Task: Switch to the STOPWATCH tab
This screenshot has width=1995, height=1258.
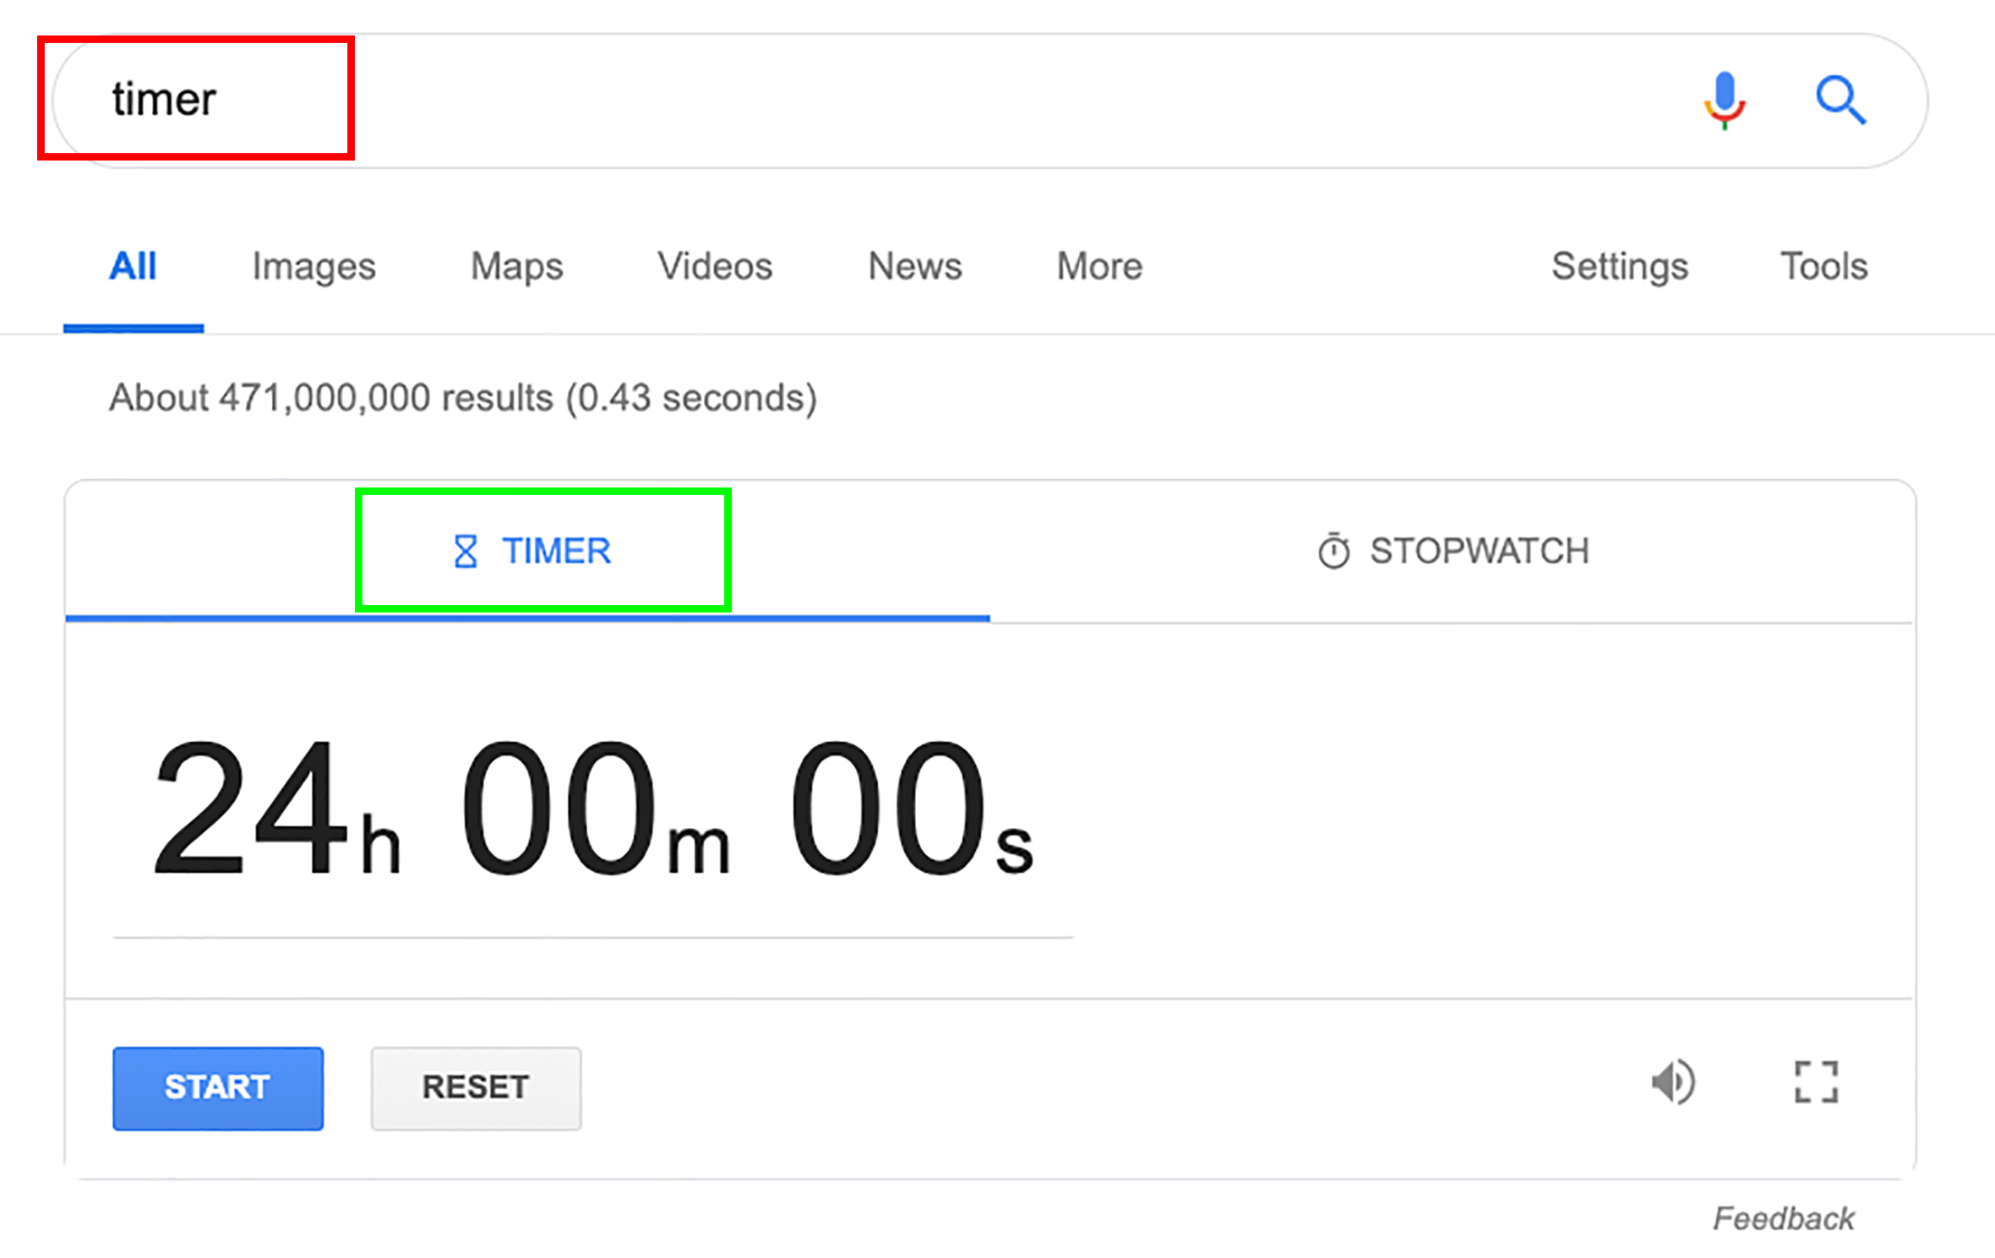Action: [1452, 552]
